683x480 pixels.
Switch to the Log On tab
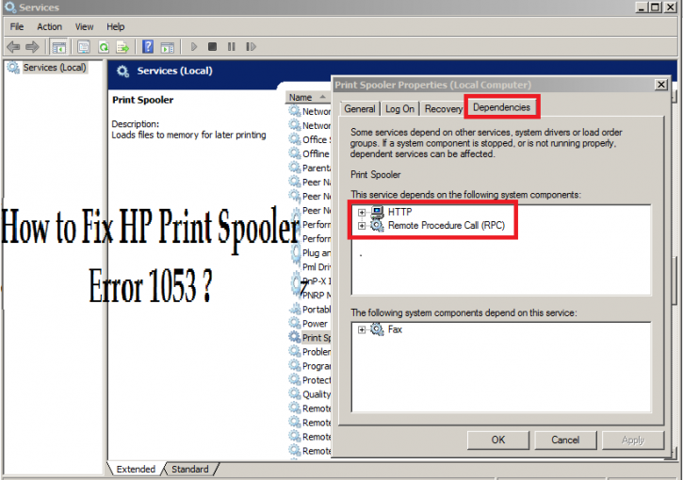point(399,109)
